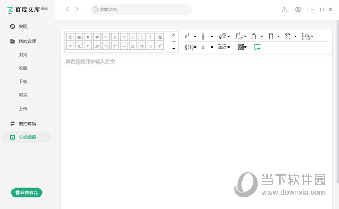The image size is (339, 209).
Task: Insert the approximately-equal symbol
Action: pyautogui.click(x=142, y=46)
